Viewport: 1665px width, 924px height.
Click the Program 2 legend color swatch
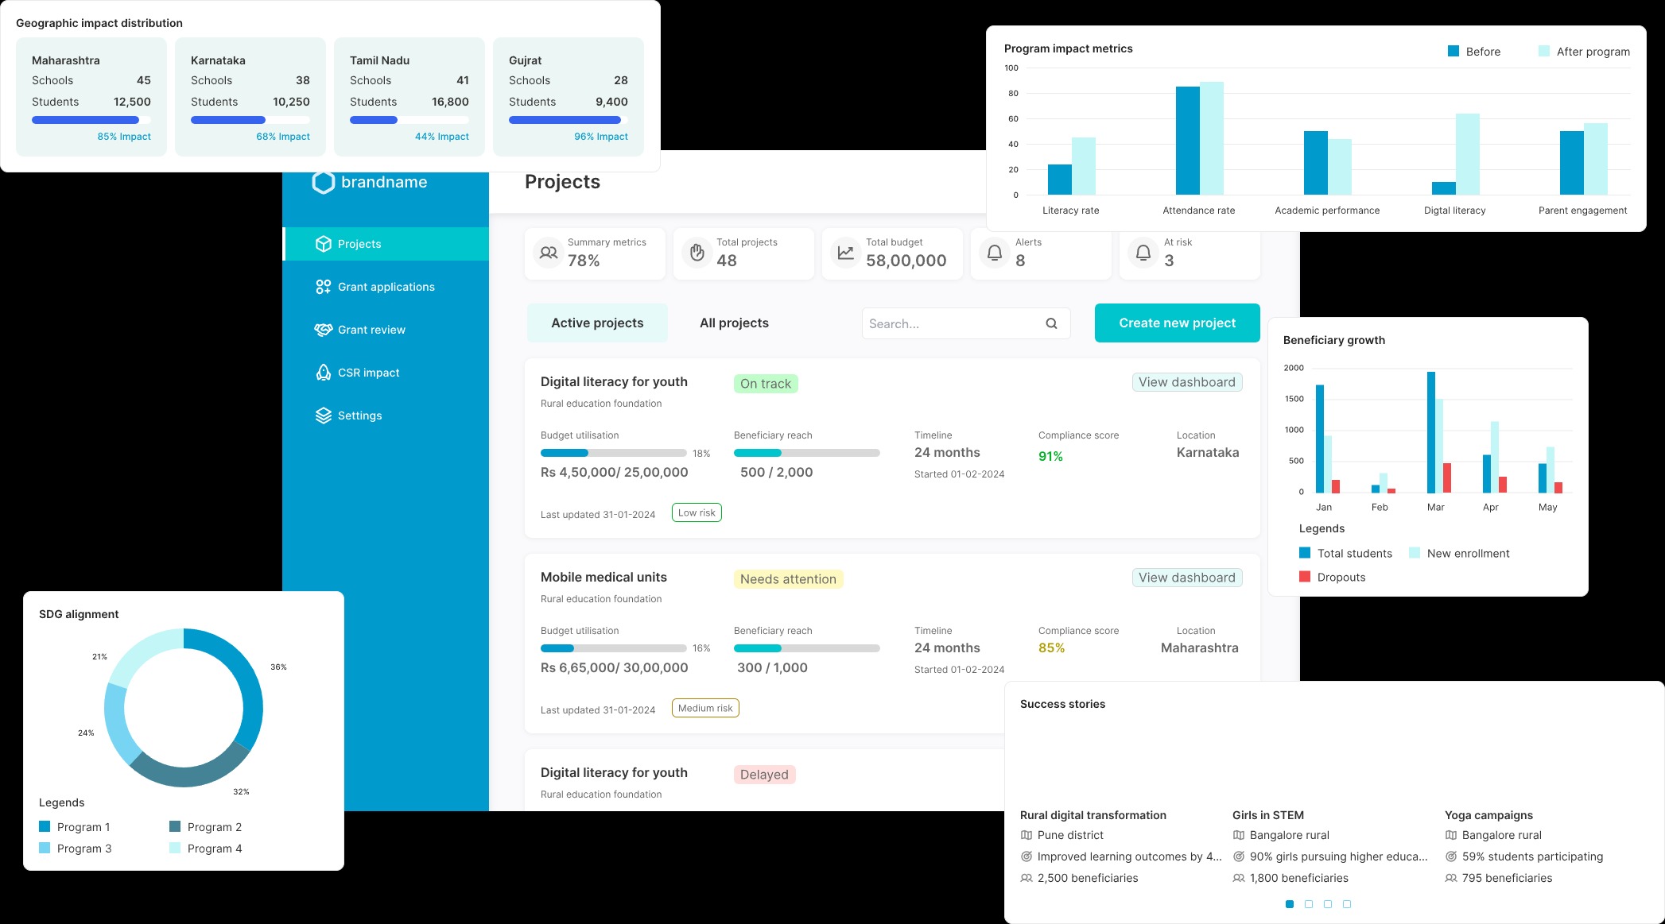pyautogui.click(x=175, y=826)
